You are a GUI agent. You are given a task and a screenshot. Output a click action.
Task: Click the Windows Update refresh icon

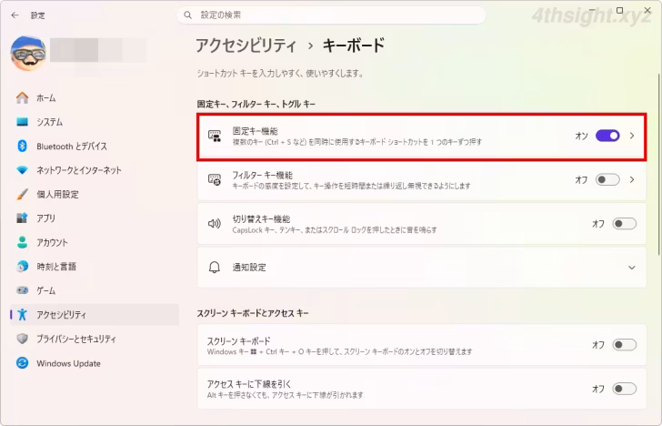(x=22, y=363)
